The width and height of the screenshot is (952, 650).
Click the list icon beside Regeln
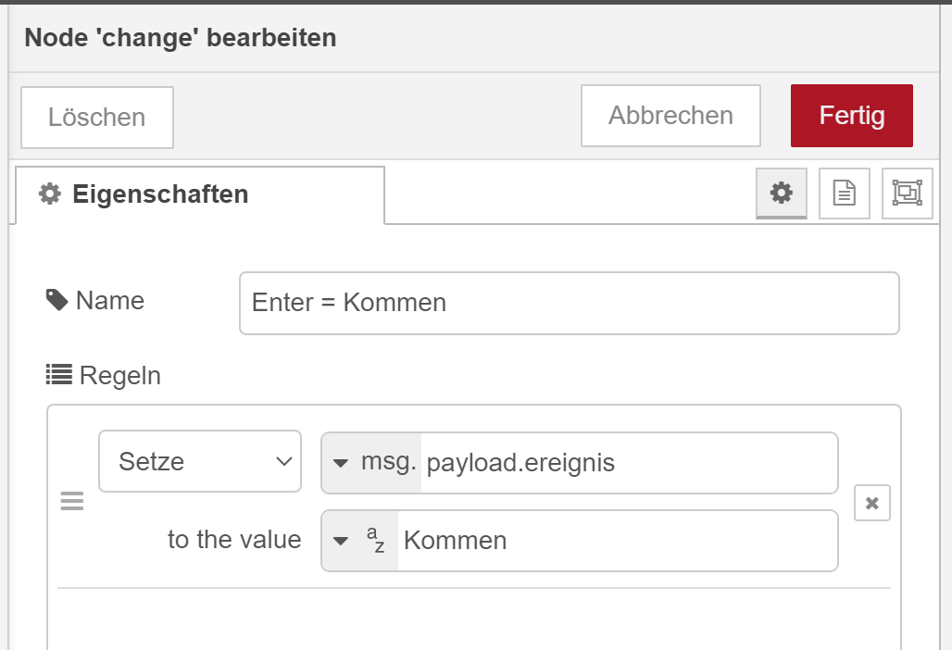pyautogui.click(x=59, y=375)
